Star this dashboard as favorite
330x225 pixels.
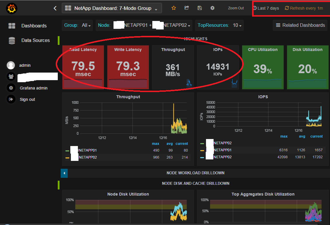(174, 8)
